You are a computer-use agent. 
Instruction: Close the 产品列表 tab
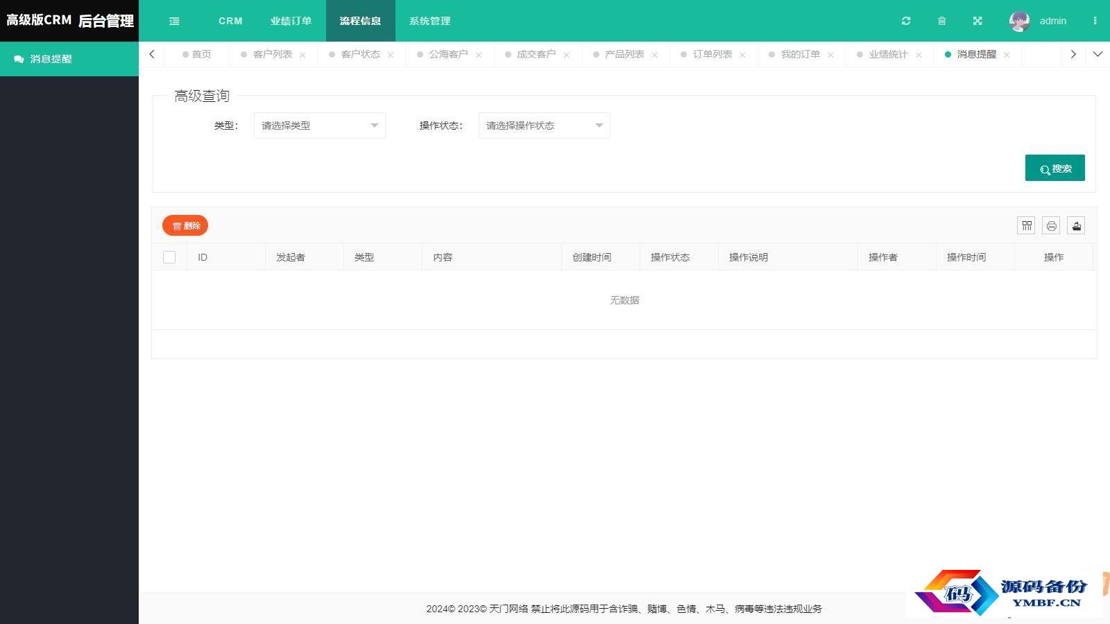pos(655,55)
